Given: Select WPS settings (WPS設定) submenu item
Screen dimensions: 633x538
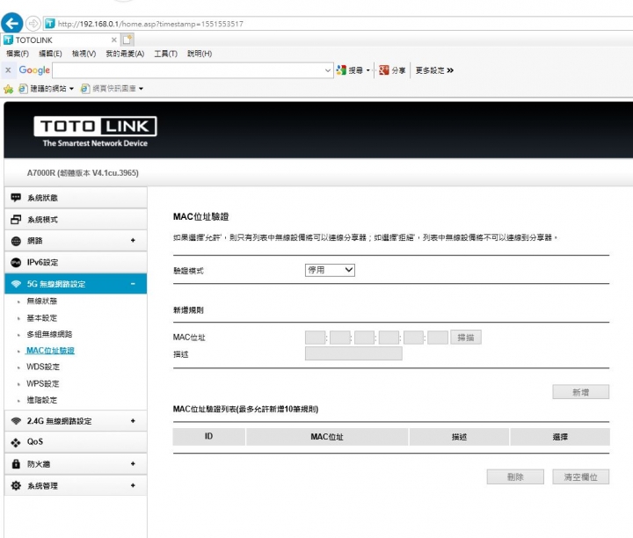Looking at the screenshot, I should 43,384.
